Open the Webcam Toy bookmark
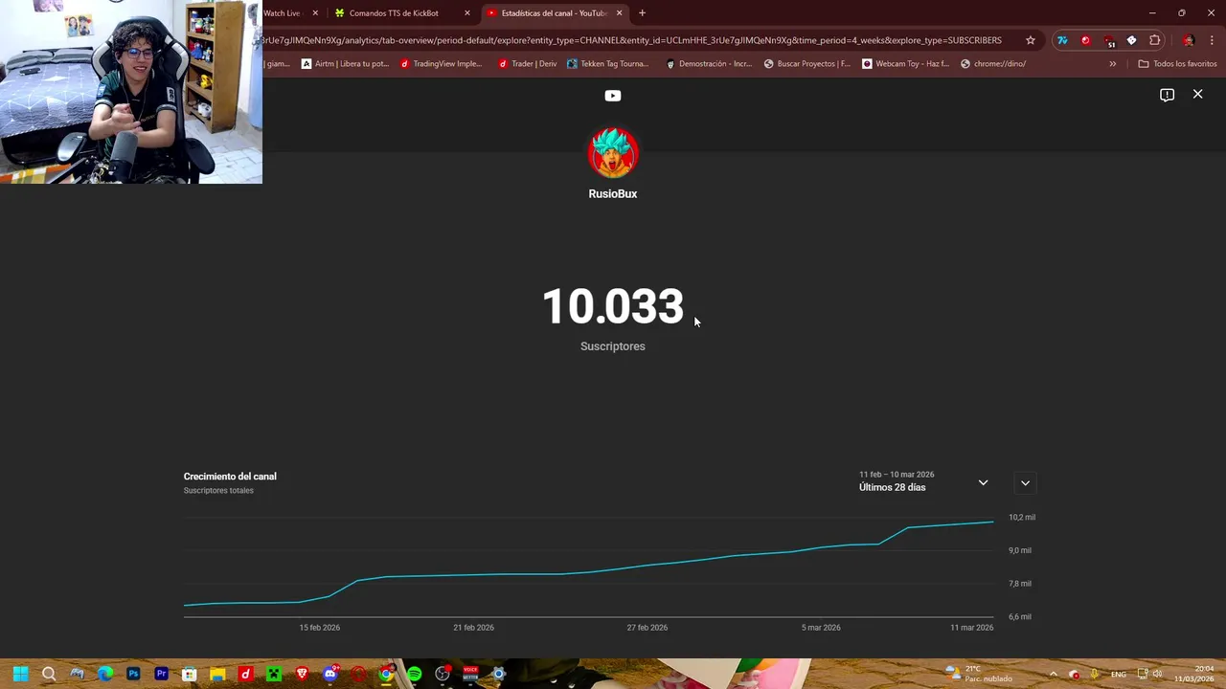Screen dimensions: 1226x689 tap(905, 64)
